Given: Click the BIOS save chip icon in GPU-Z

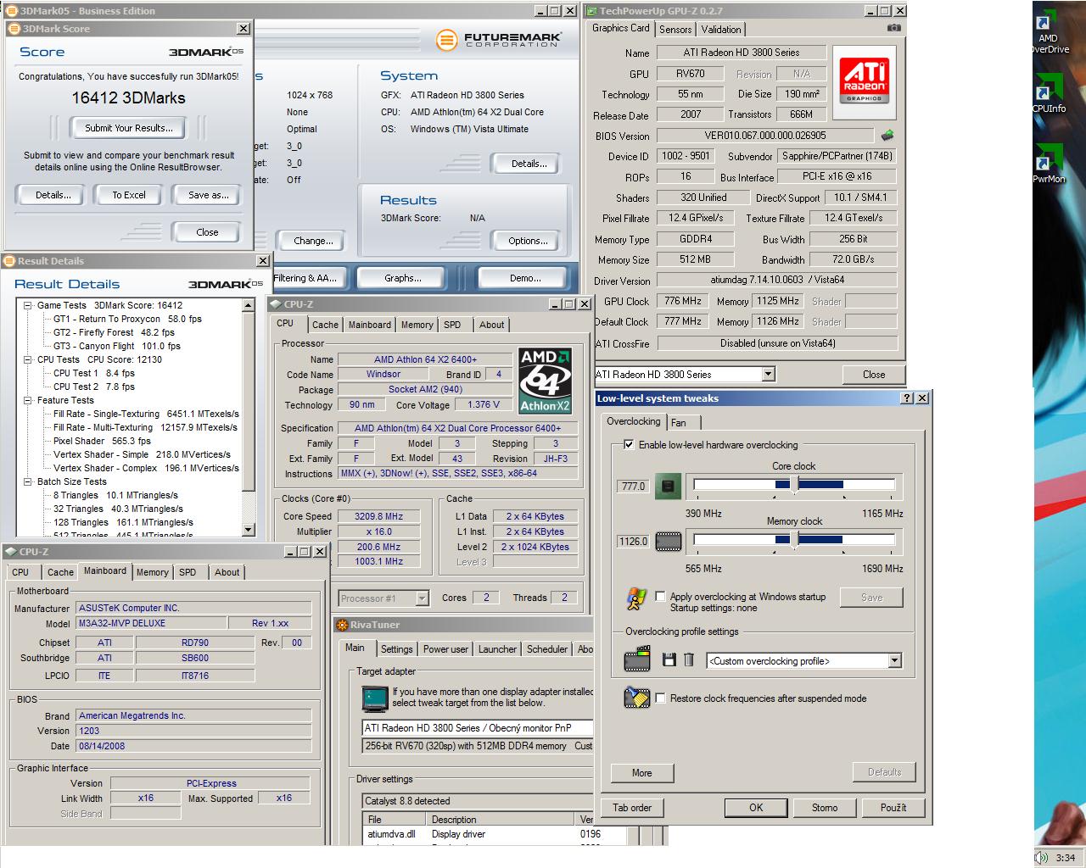Looking at the screenshot, I should coord(887,135).
